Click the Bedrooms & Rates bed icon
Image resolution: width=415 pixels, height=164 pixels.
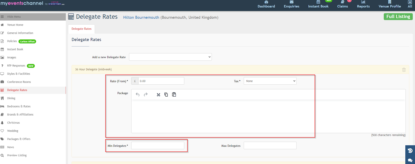click(2, 106)
